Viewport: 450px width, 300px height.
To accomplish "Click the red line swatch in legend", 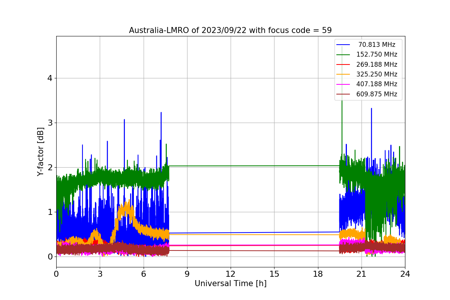I will coord(343,64).
